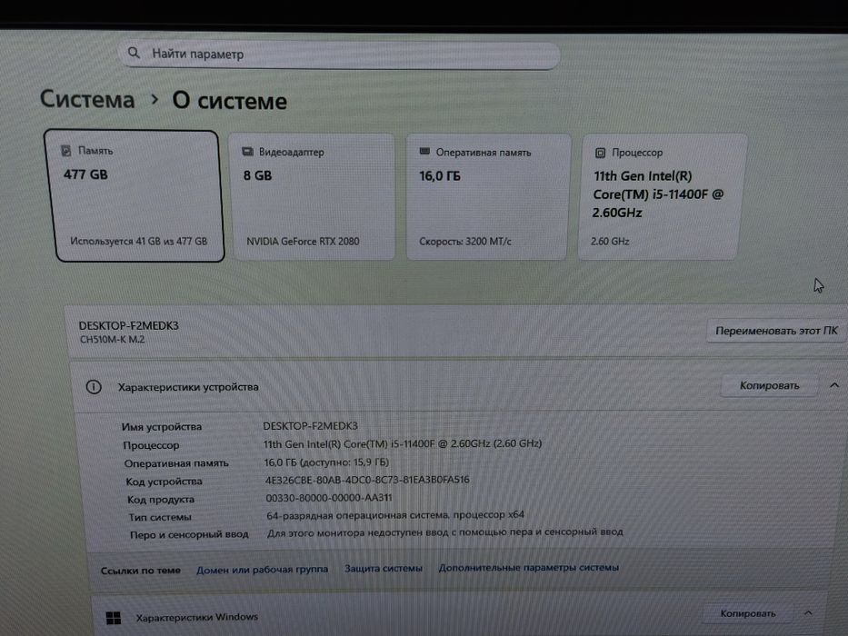Click the Код устройства label
Viewport: 848px width, 636px height.
point(165,482)
